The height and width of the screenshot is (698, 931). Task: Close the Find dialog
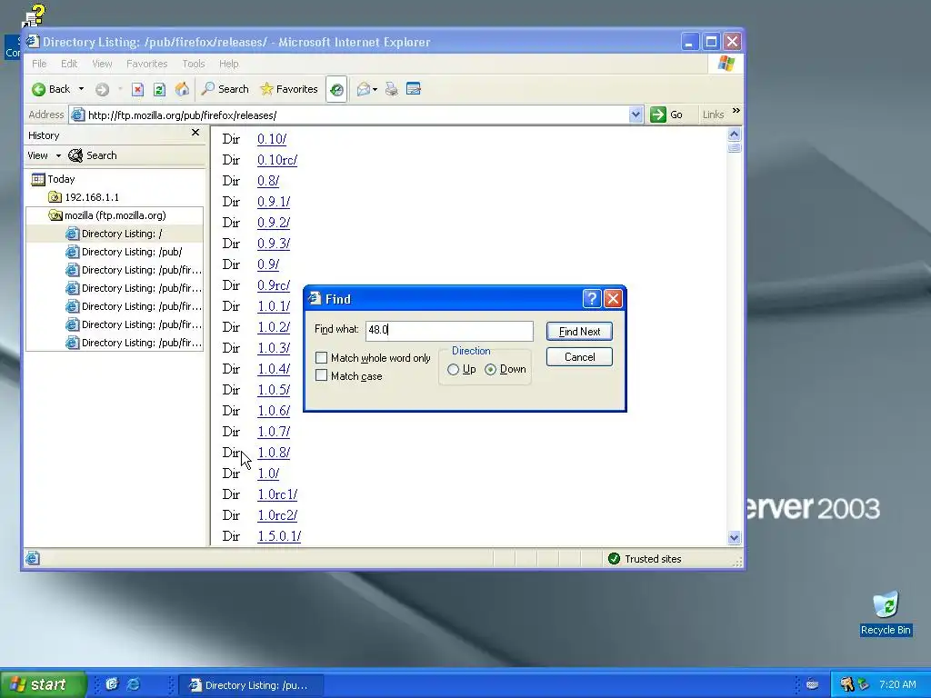pyautogui.click(x=613, y=298)
